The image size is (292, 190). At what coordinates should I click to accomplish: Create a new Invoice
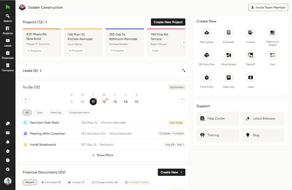coord(251,35)
